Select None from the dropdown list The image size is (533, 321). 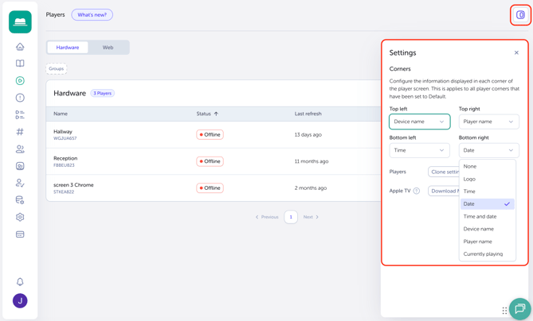point(488,166)
